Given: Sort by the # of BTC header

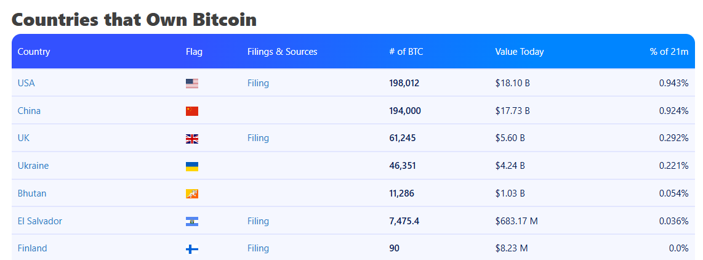Looking at the screenshot, I should click(x=406, y=52).
